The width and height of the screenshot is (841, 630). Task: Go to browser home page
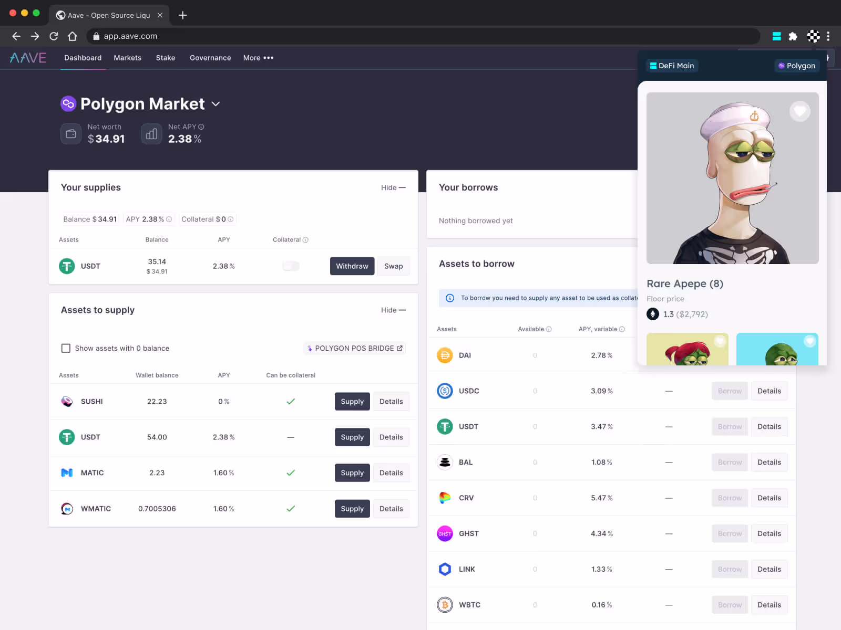73,36
